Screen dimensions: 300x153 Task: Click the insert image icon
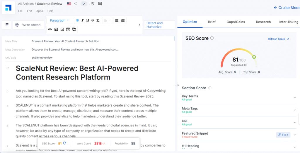[62, 29]
